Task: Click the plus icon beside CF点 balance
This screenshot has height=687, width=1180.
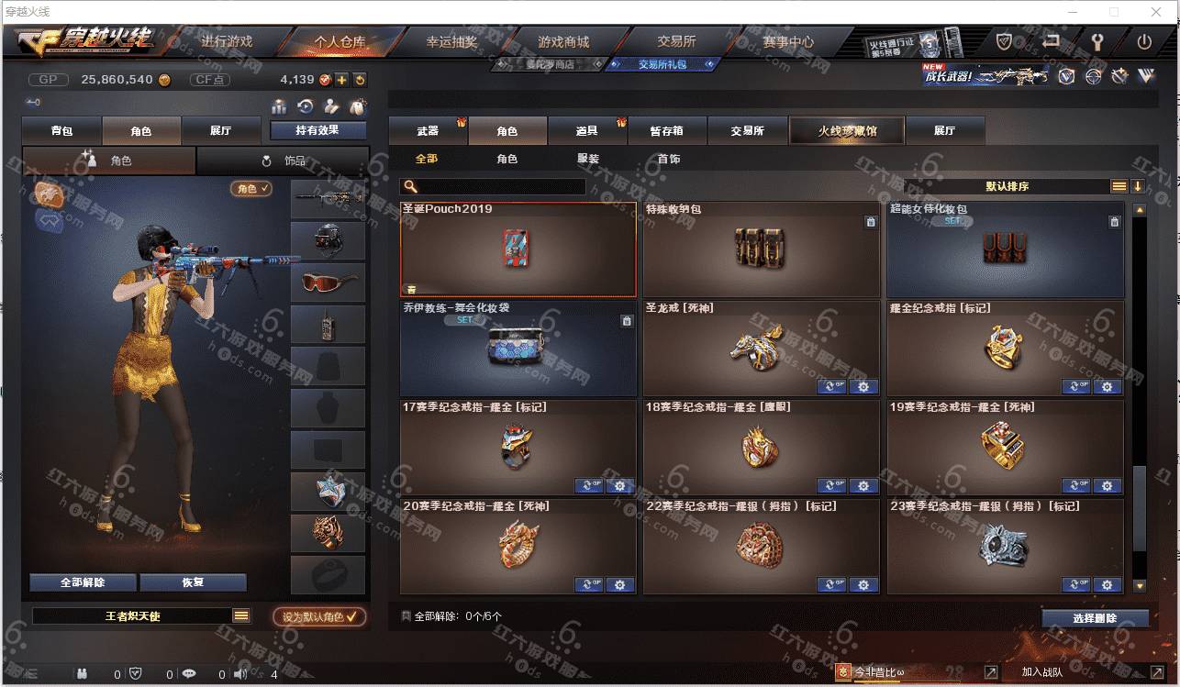Action: pyautogui.click(x=341, y=80)
